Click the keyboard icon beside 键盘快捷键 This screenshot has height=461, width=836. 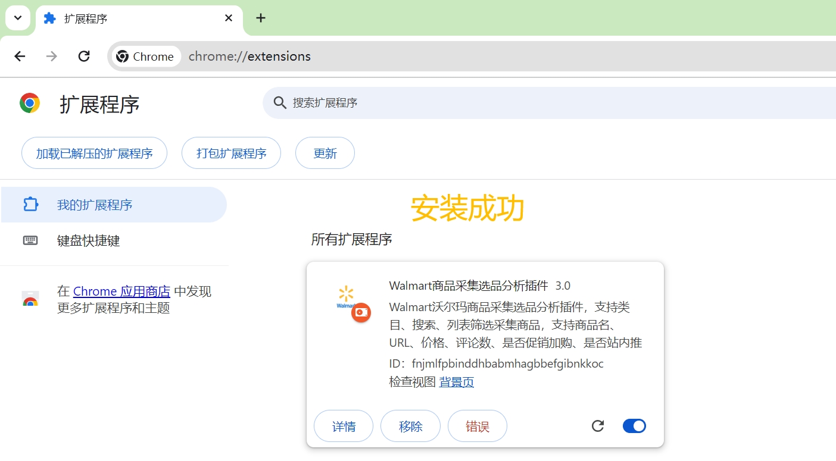click(30, 240)
